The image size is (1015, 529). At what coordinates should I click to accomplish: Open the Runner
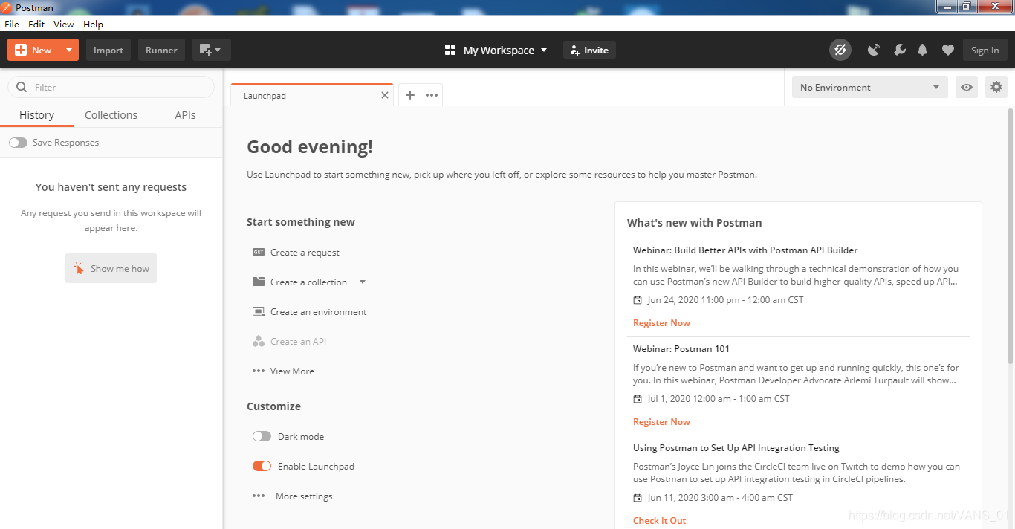[x=161, y=50]
